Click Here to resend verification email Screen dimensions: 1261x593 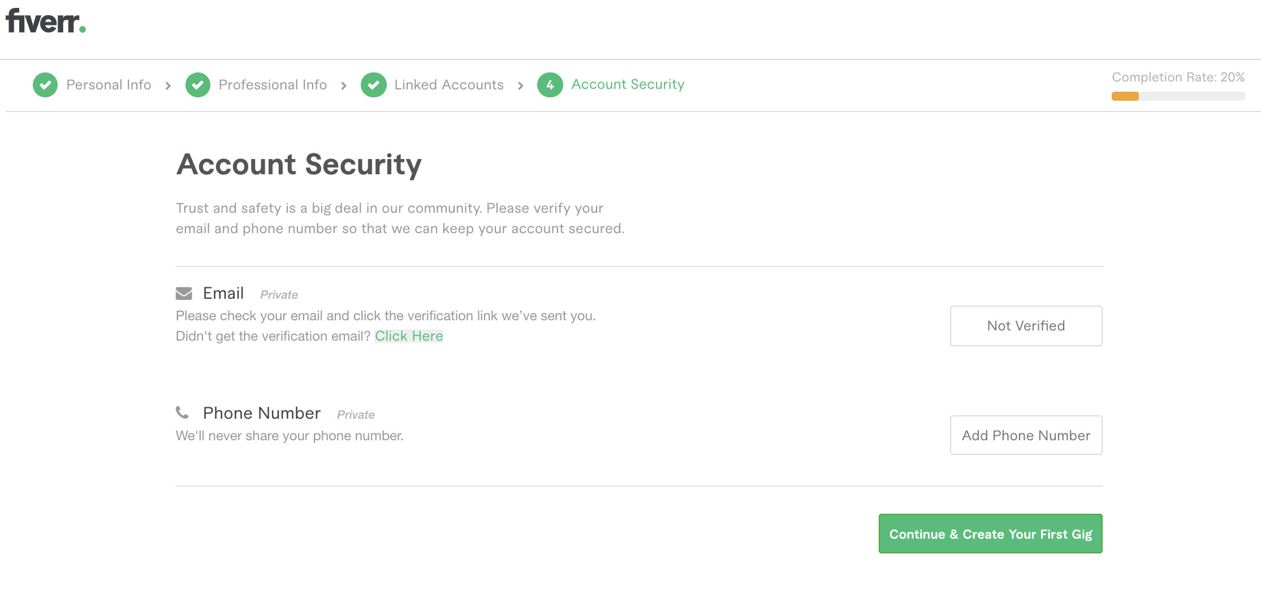pyautogui.click(x=409, y=336)
